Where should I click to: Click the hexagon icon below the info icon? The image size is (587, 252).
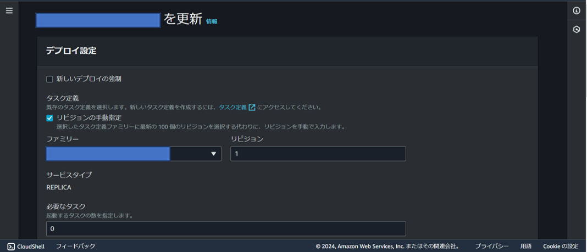577,30
